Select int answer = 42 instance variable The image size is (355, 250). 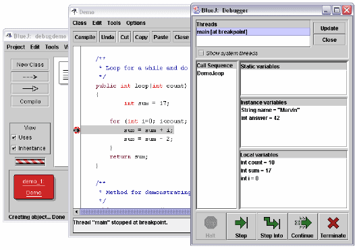click(261, 118)
